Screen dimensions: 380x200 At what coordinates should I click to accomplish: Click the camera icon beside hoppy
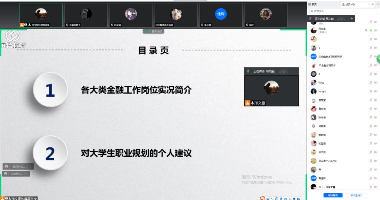pos(376,91)
